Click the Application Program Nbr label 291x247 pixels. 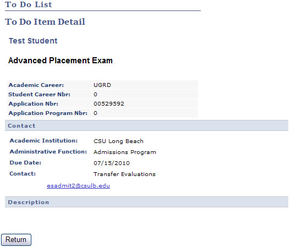coord(48,113)
